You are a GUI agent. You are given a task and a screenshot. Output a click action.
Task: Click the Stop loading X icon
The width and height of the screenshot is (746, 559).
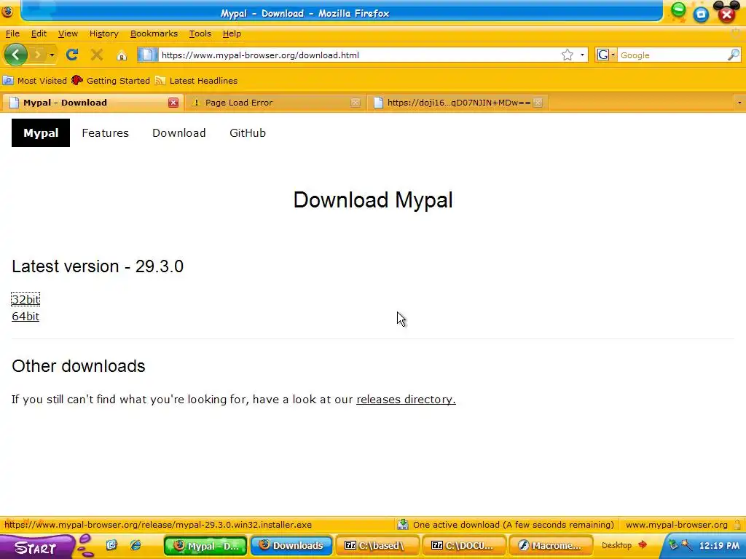pos(97,55)
